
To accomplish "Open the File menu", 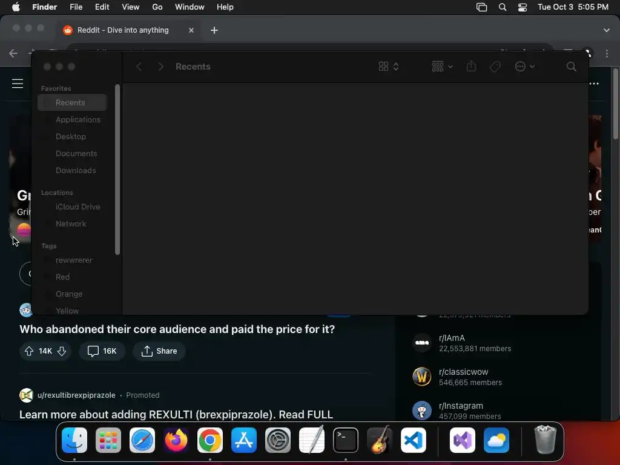I will pos(76,7).
